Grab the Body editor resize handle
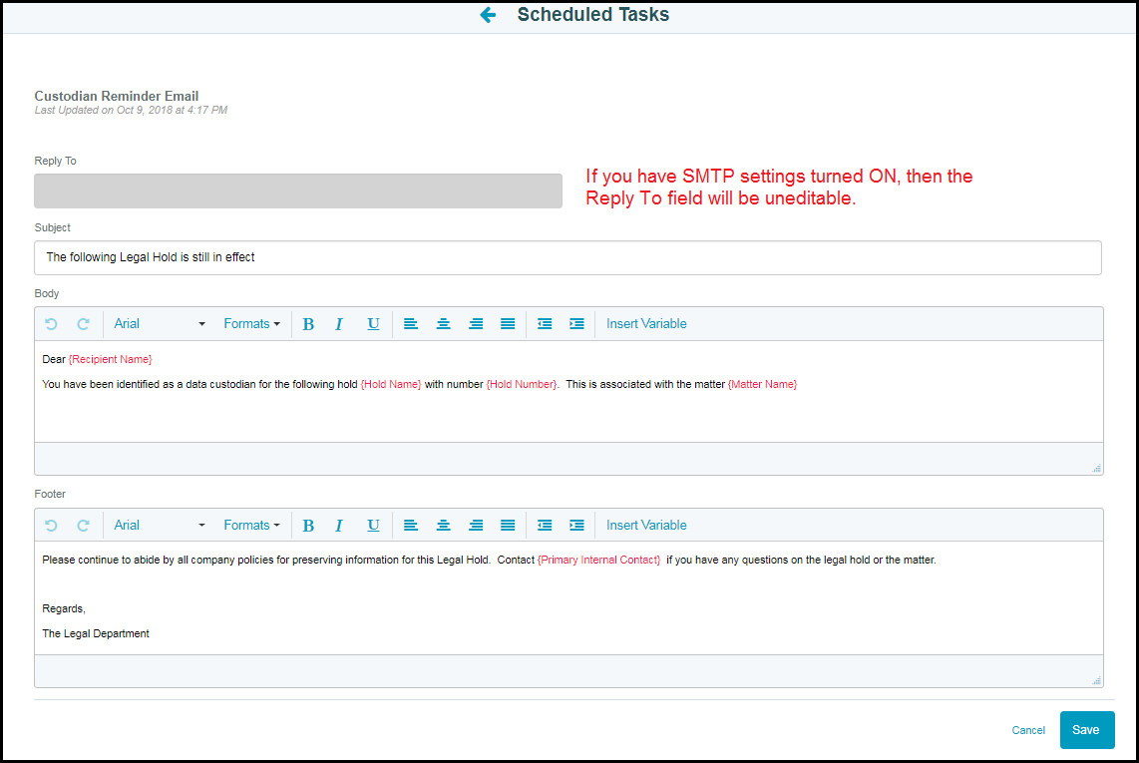The height and width of the screenshot is (763, 1139). [x=1096, y=468]
